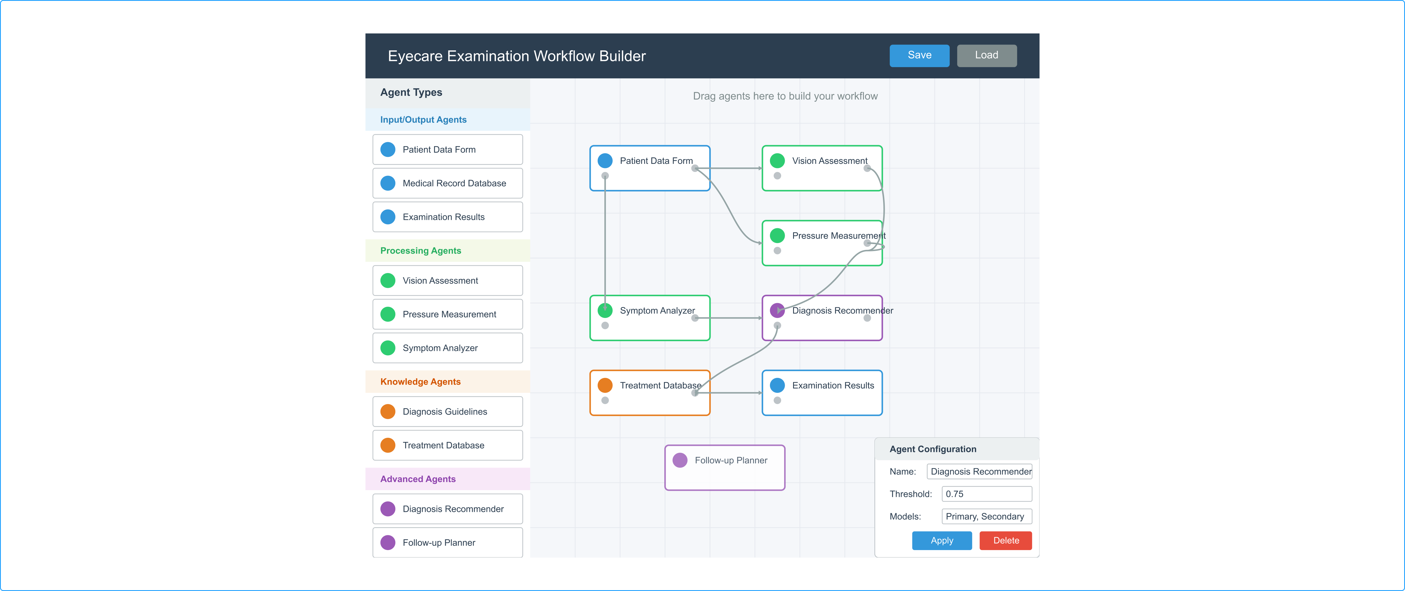Click blue icon of Patient Data Form sidebar item
This screenshot has height=591, width=1405.
pyautogui.click(x=387, y=149)
